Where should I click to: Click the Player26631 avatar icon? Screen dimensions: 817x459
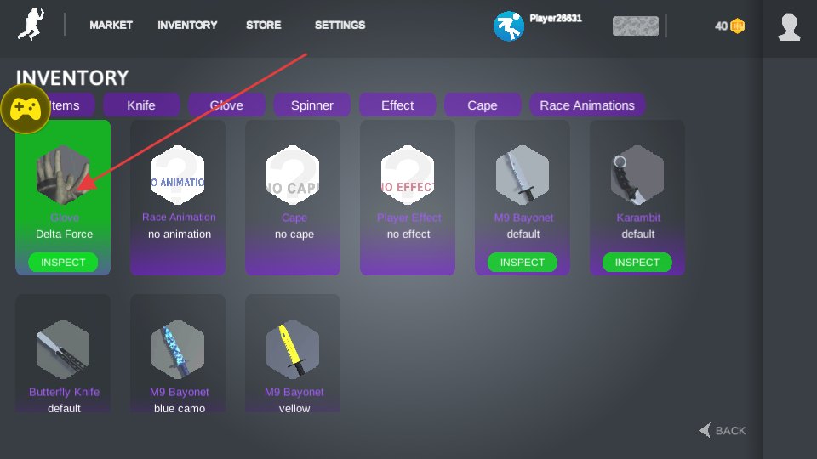tap(508, 26)
